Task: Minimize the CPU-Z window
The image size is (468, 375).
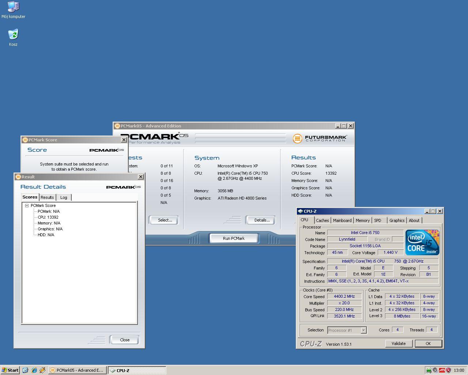Action: (427, 211)
